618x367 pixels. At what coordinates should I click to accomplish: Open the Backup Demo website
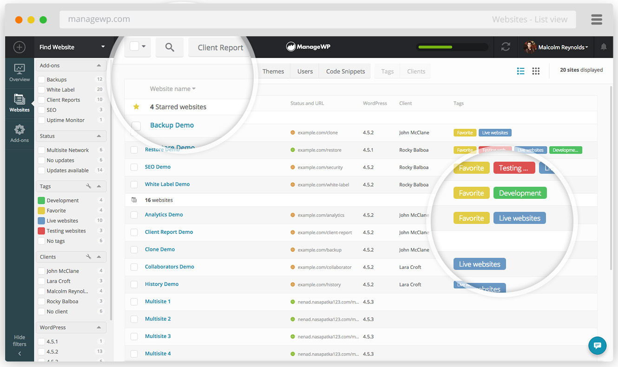(172, 125)
